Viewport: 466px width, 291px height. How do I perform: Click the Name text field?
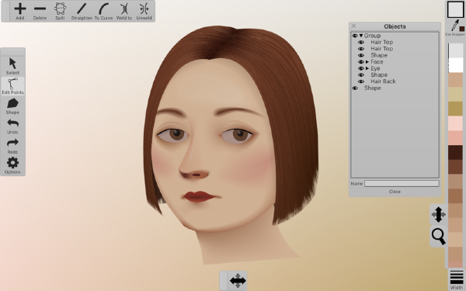coord(402,183)
